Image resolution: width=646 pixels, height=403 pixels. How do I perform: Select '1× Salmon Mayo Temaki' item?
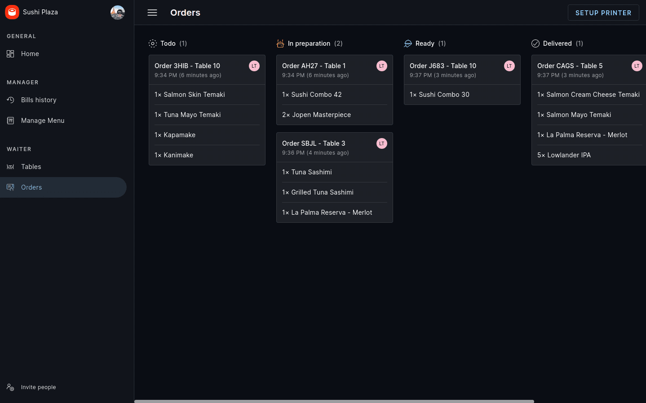(589, 115)
